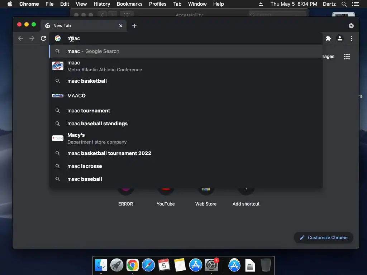
Task: Open the Spotlight search magnifier
Action: pos(344,4)
